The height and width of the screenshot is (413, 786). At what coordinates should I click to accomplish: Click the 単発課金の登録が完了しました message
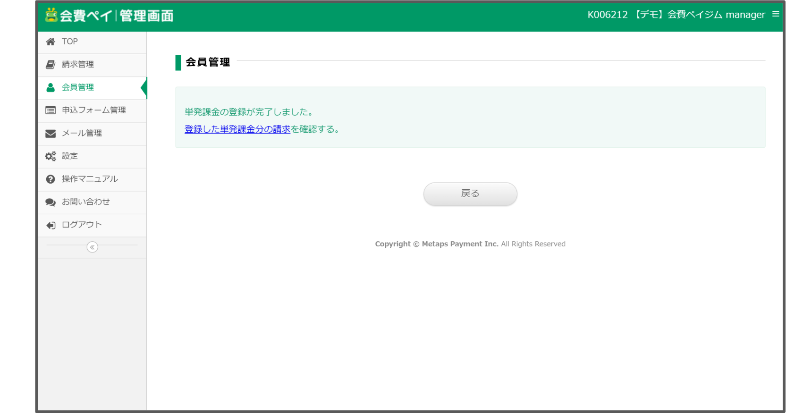(249, 112)
